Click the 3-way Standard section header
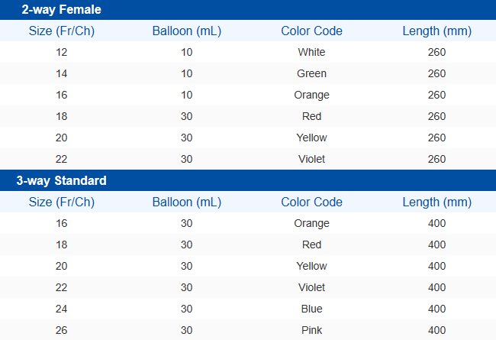 61,181
